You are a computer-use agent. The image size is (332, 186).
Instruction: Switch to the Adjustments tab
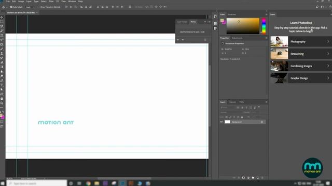pyautogui.click(x=237, y=38)
